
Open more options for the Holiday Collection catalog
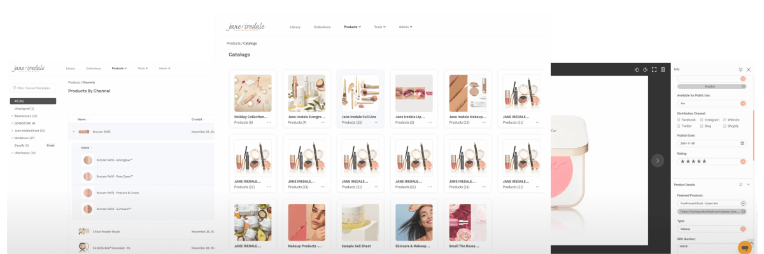click(x=269, y=122)
